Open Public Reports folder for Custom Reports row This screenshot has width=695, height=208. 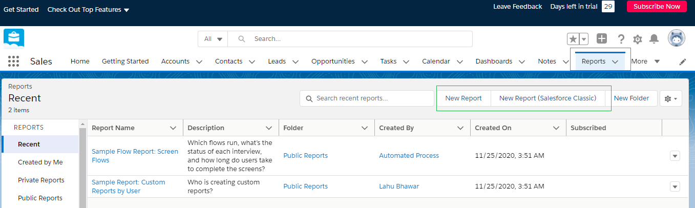pyautogui.click(x=306, y=186)
